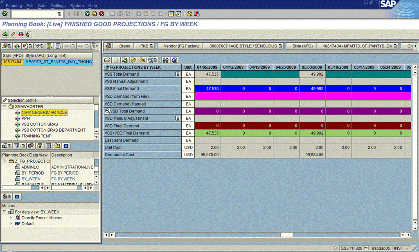Click the command input field
This screenshot has height=252, width=419.
tap(34, 13)
